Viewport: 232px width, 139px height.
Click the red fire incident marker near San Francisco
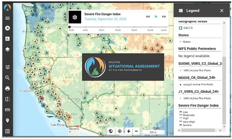point(41,98)
